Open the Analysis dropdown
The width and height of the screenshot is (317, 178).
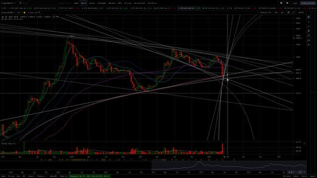265,12
